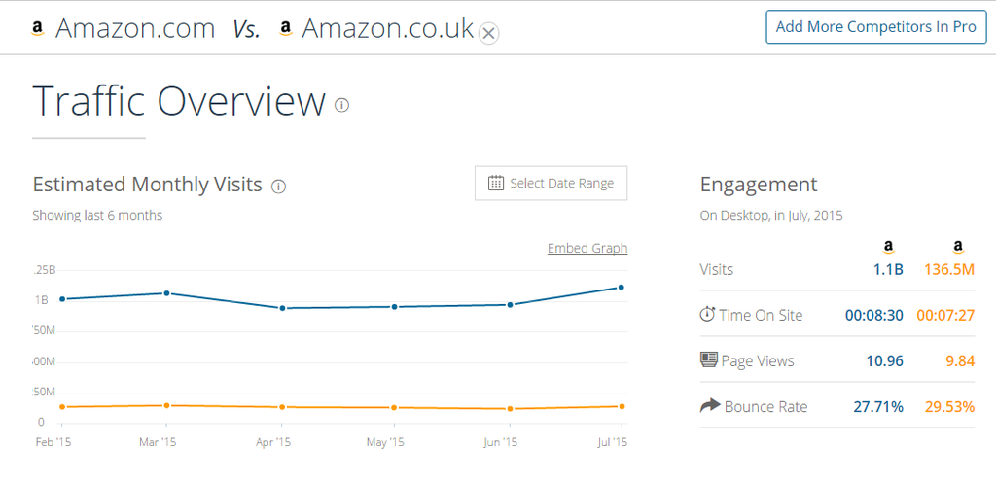Click orange Amazon logo above Engagement column

coord(959,248)
